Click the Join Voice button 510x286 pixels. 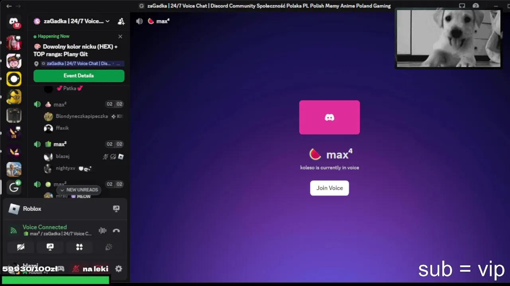[x=330, y=188]
